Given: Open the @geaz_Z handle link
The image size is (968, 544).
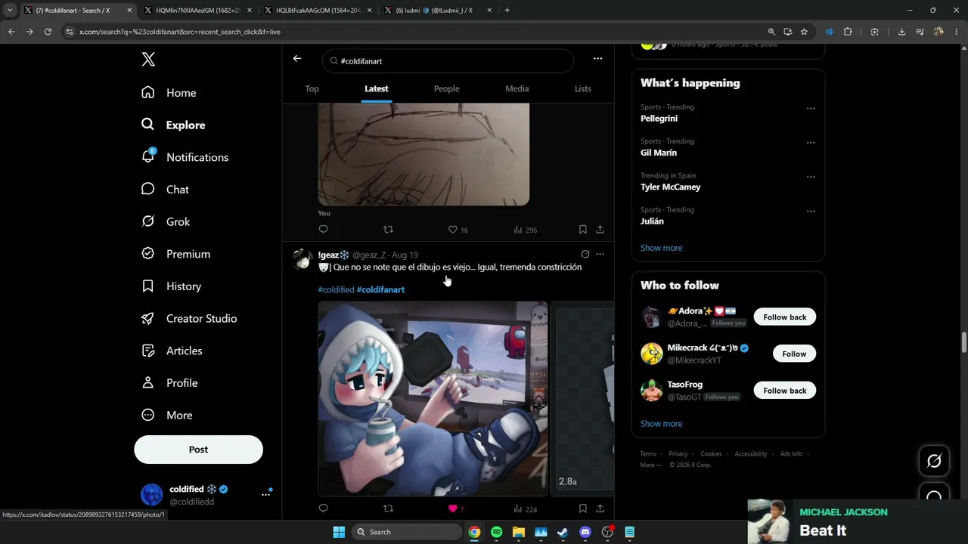Looking at the screenshot, I should click(369, 255).
